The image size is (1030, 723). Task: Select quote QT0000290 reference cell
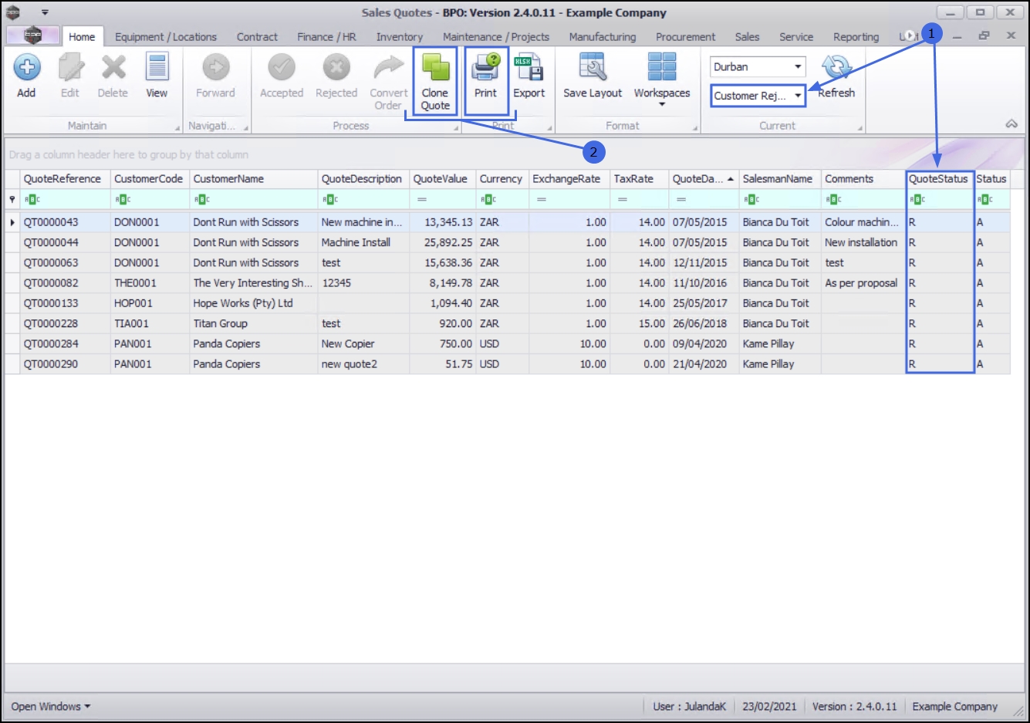(66, 364)
